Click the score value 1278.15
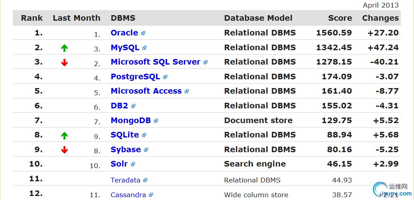The height and width of the screenshot is (200, 414). [x=334, y=62]
